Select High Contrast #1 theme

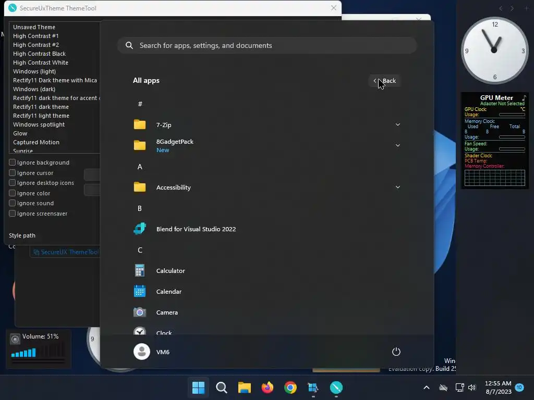[36, 36]
